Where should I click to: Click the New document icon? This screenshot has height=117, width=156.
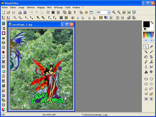(4, 12)
